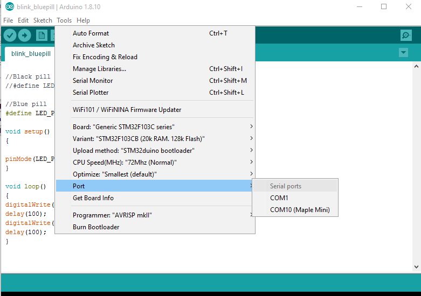Viewport: 421px width, 296px height.
Task: Open the File menu
Action: [8, 20]
